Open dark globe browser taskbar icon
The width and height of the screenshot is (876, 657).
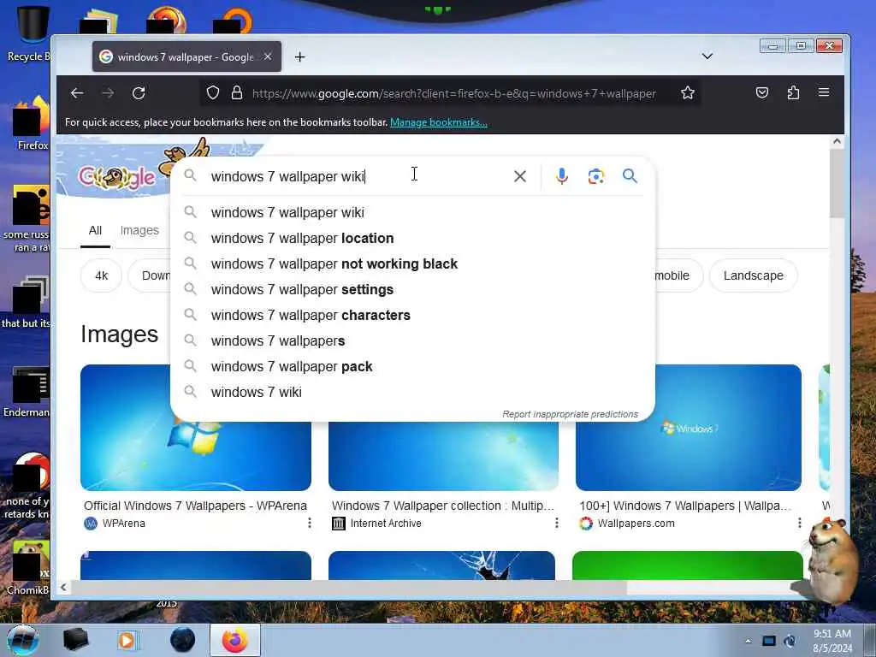(x=183, y=640)
